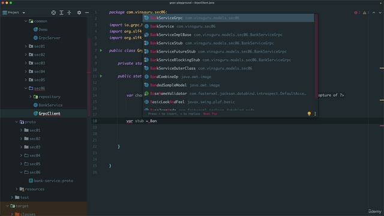
Task: Hide the Project tool window
Action: pos(87,13)
